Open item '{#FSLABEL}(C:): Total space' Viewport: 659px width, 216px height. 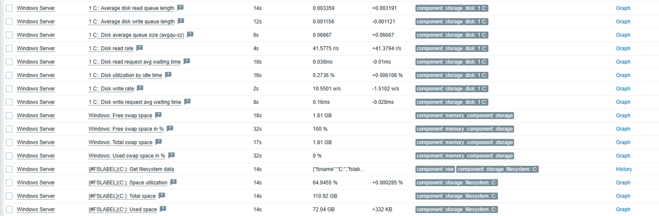[x=122, y=195]
